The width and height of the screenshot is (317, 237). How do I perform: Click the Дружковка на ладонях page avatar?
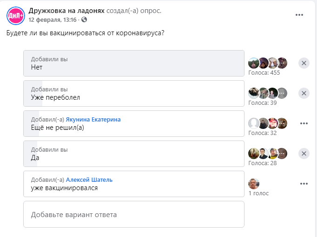pos(16,16)
